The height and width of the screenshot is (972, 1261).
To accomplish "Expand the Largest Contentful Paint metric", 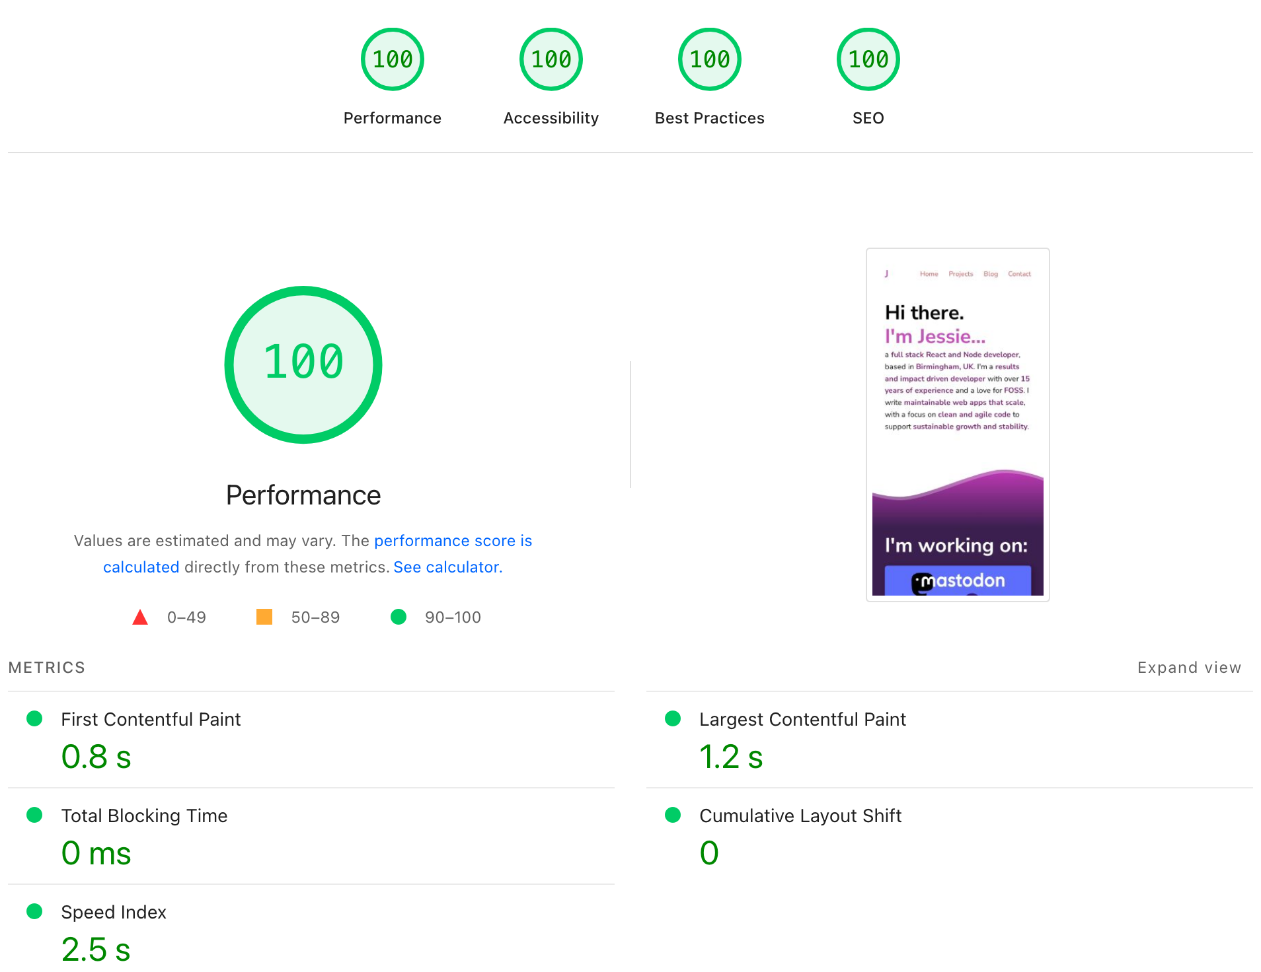I will tap(802, 719).
